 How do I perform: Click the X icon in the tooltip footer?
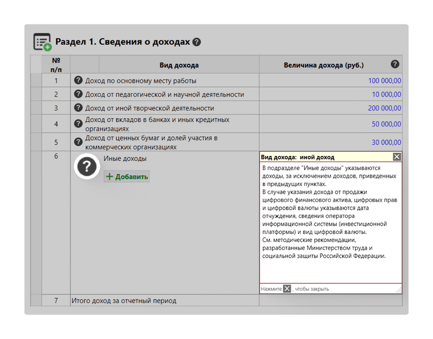click(287, 289)
